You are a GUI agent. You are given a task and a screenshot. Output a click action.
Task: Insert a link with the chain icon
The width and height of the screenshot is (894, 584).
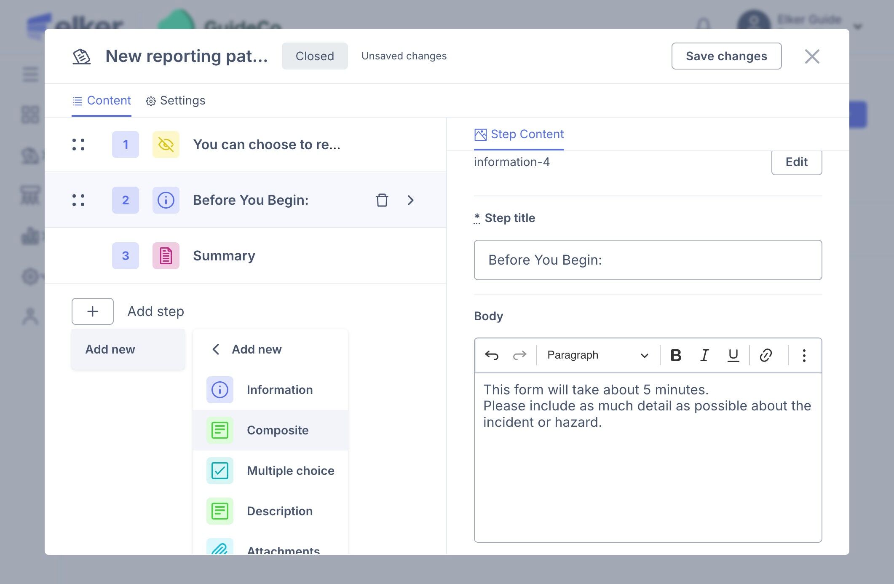[x=766, y=355]
